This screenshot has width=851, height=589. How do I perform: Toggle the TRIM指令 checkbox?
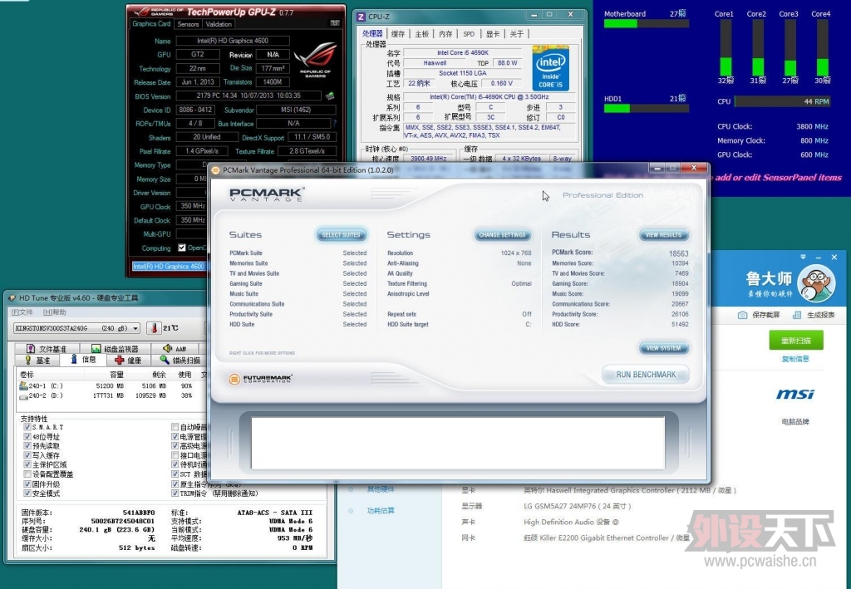(x=175, y=493)
